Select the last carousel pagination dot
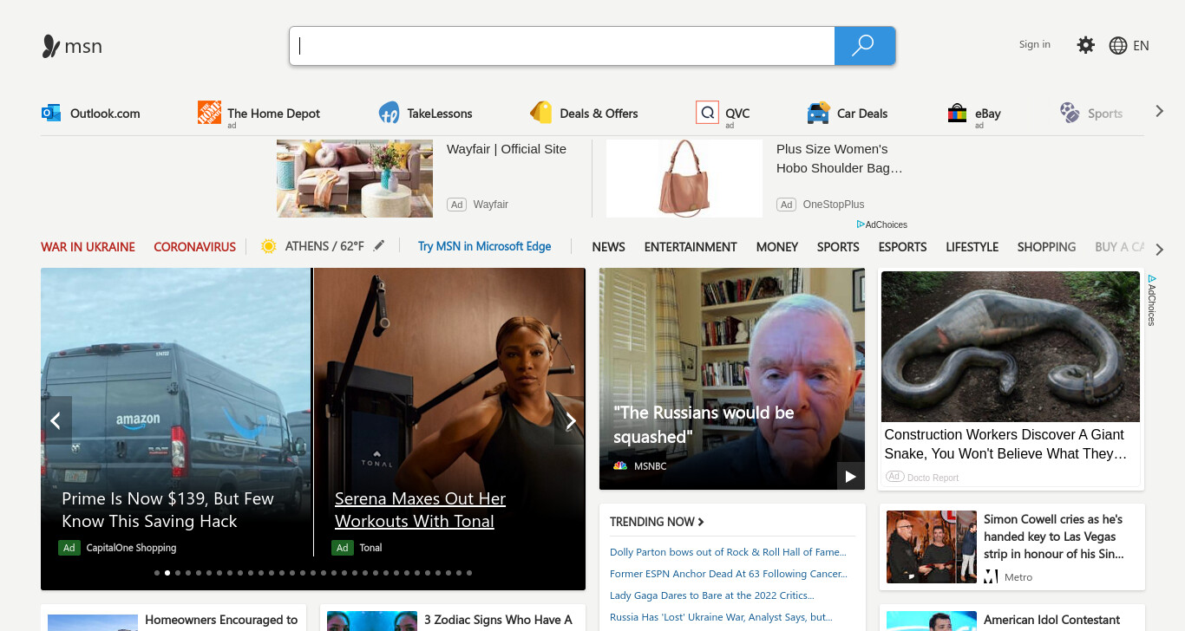The width and height of the screenshot is (1185, 631). point(469,573)
